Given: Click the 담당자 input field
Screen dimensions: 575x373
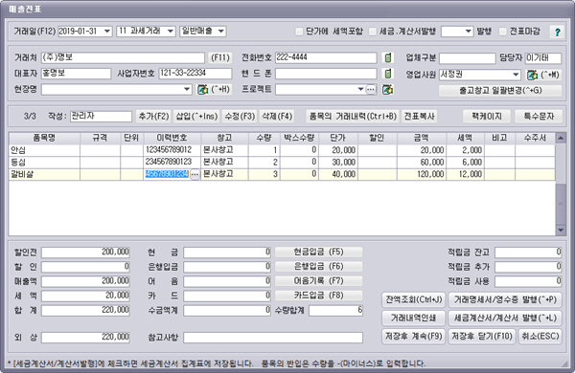Looking at the screenshot, I should 543,58.
